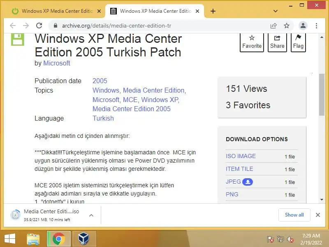Open the Microsoft topic link
This screenshot has height=247, width=329.
(x=106, y=100)
